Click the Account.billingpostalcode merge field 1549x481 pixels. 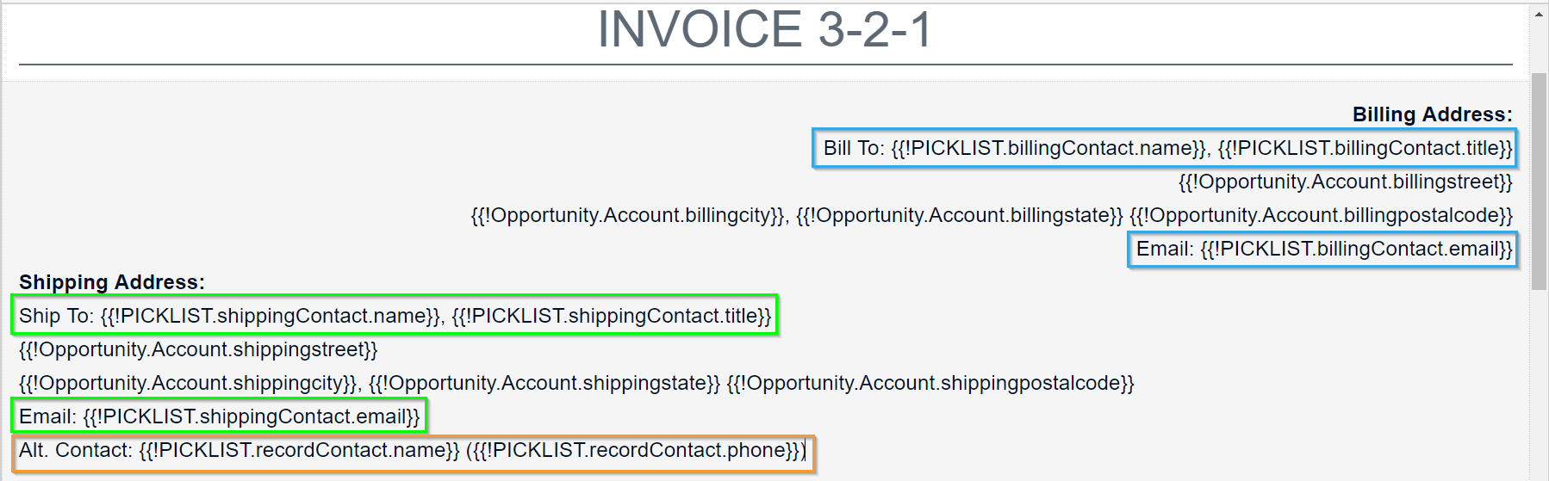tap(1321, 215)
